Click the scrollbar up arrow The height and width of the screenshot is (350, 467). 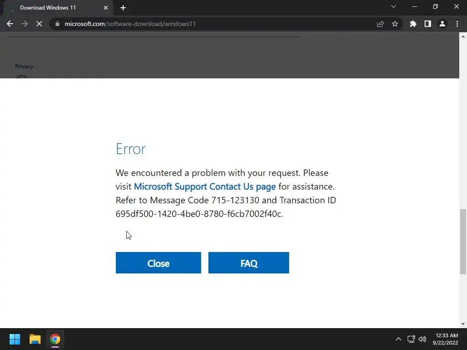click(x=463, y=36)
